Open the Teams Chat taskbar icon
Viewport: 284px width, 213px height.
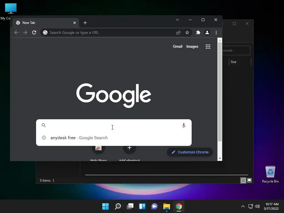(x=154, y=206)
